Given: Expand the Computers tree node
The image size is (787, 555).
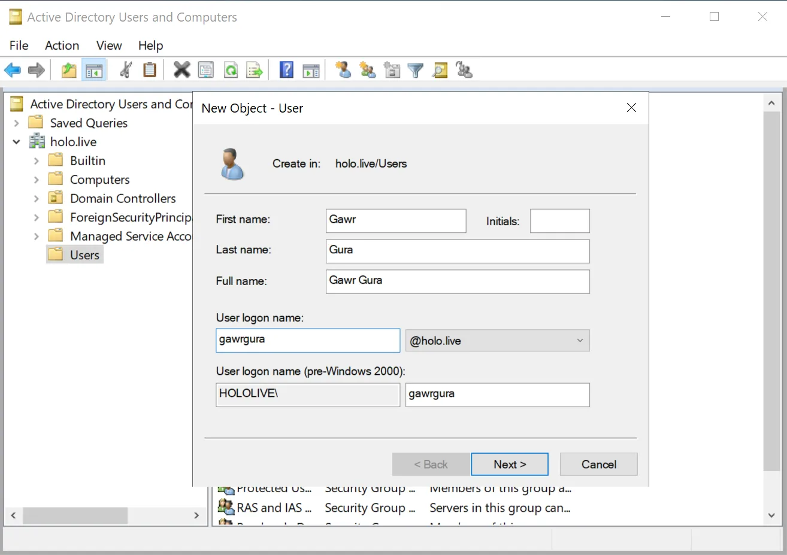Looking at the screenshot, I should coord(36,180).
